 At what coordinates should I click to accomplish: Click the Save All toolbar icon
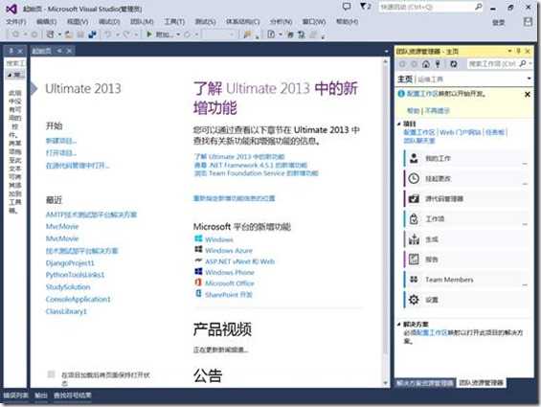pos(93,34)
